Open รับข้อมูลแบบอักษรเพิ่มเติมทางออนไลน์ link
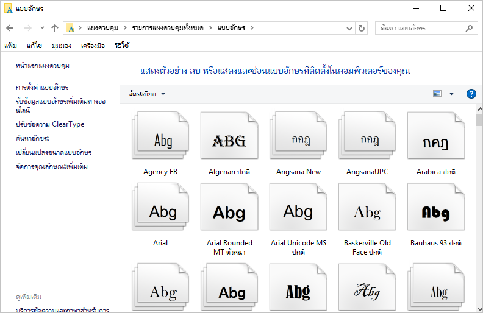This screenshot has width=483, height=313. point(60,105)
